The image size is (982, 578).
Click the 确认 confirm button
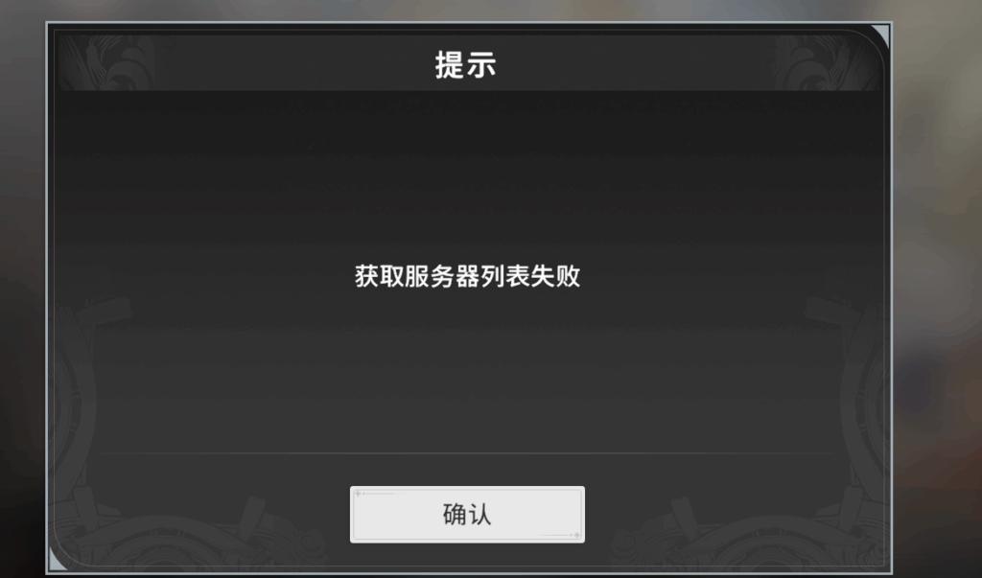coord(467,514)
